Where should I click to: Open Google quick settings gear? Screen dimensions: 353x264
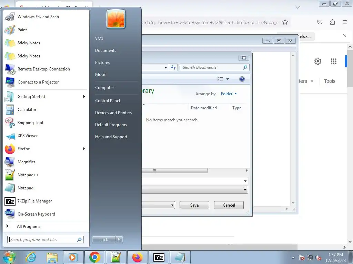pyautogui.click(x=317, y=61)
